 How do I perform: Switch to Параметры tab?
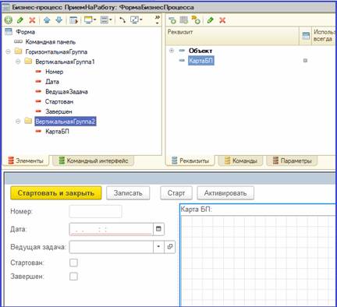(x=293, y=161)
